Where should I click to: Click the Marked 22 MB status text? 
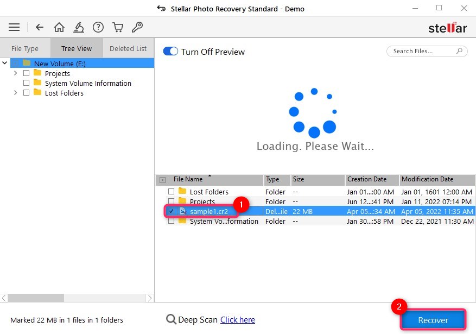tap(67, 320)
